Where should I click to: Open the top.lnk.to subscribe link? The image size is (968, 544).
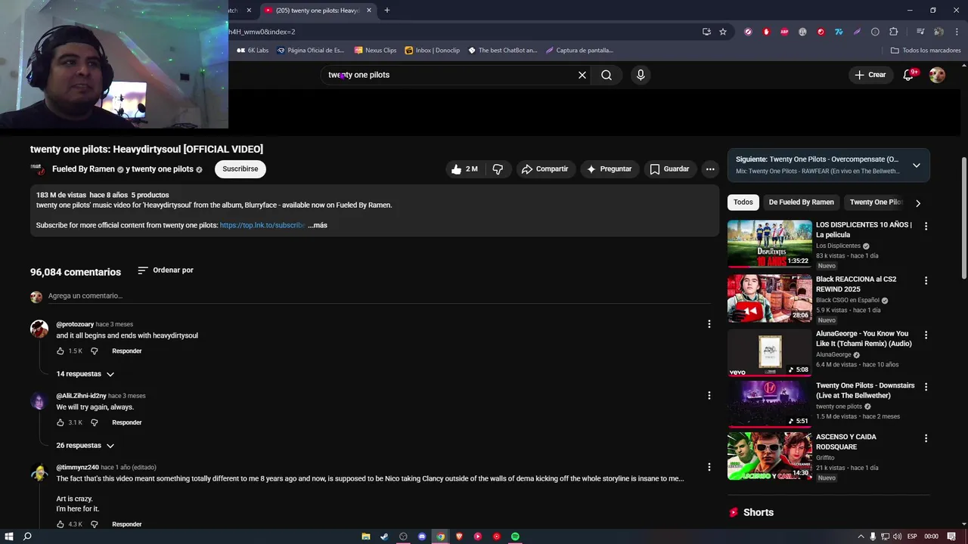tap(262, 225)
